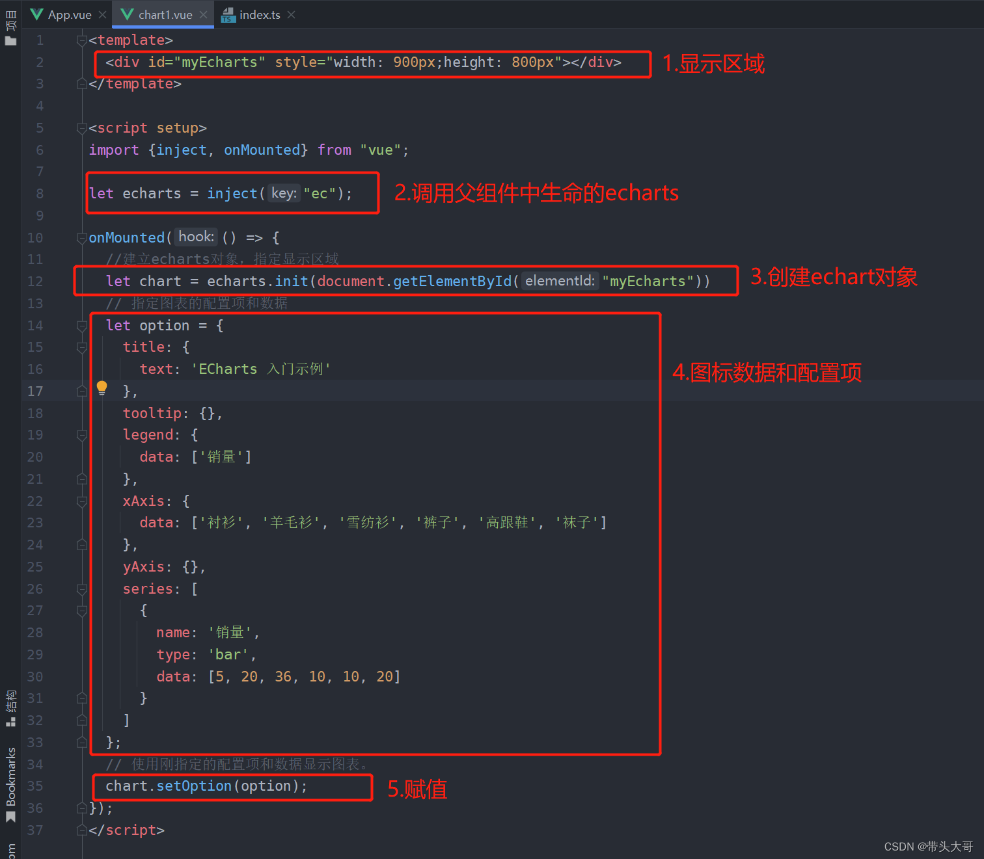Fold the legend block at line 19

coord(82,435)
